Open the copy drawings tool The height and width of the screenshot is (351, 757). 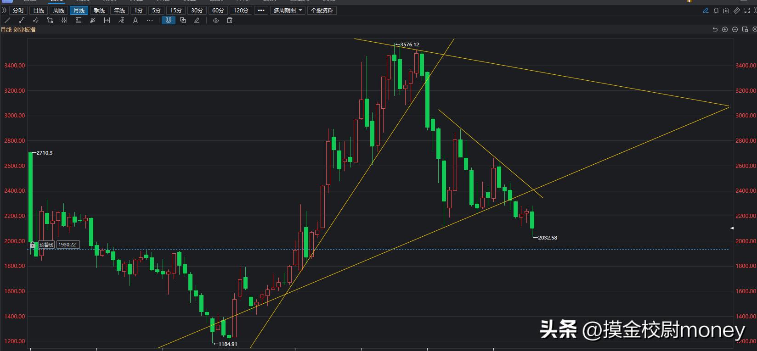point(183,20)
